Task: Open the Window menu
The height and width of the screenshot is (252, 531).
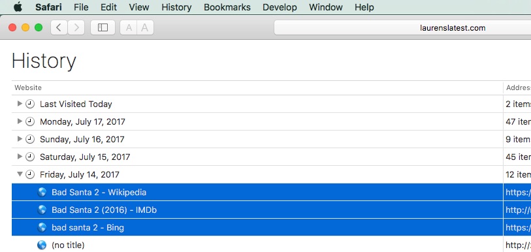Action: [326, 7]
